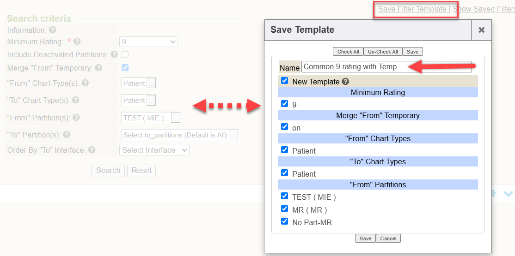Viewport: 515px width, 256px height.
Task: Click the Show Saved Filters link
Action: pyautogui.click(x=484, y=9)
